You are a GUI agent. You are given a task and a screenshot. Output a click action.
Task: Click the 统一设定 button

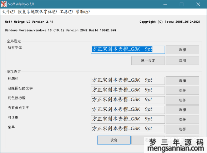click(x=148, y=61)
